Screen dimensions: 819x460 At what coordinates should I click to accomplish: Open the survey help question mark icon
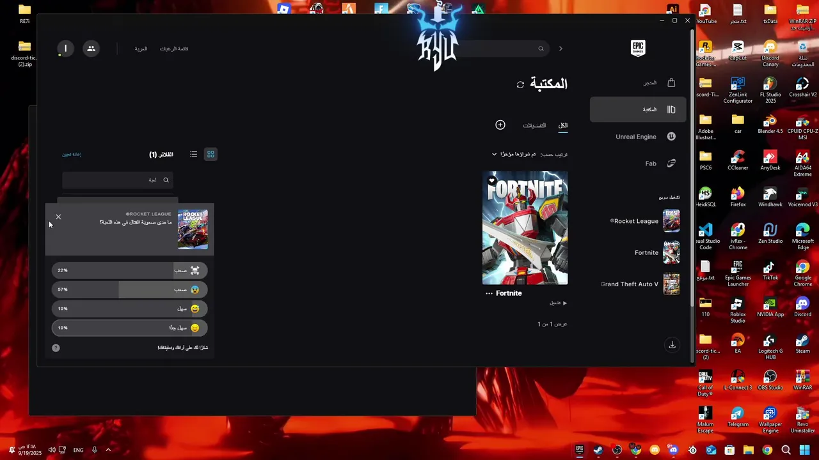pyautogui.click(x=56, y=348)
